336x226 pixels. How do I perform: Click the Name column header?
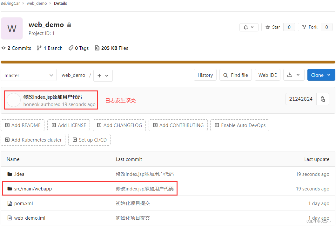coord(13,159)
